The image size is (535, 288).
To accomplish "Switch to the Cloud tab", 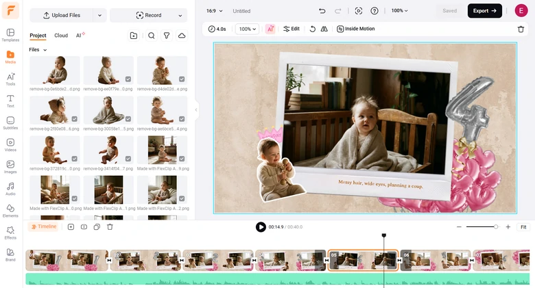I will click(61, 36).
